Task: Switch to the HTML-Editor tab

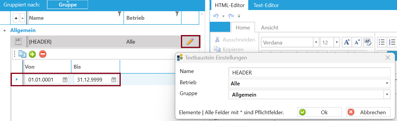Action: click(x=230, y=5)
